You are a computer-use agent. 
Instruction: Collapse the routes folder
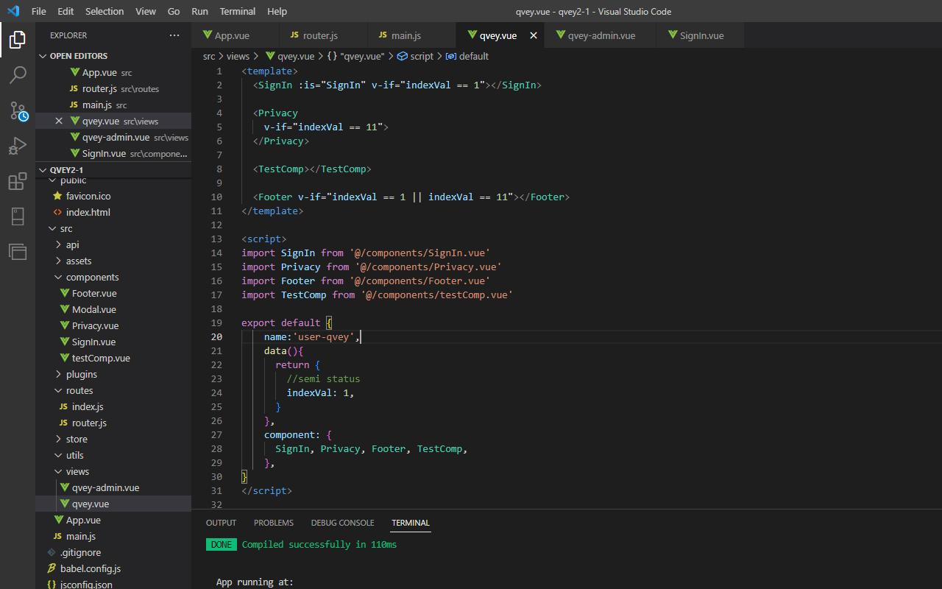pyautogui.click(x=113, y=390)
